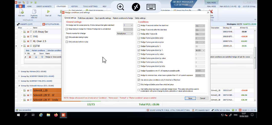Open the Bets sub-tab under ESTW
Viewport: 272px width, 125px height.
coord(28,50)
